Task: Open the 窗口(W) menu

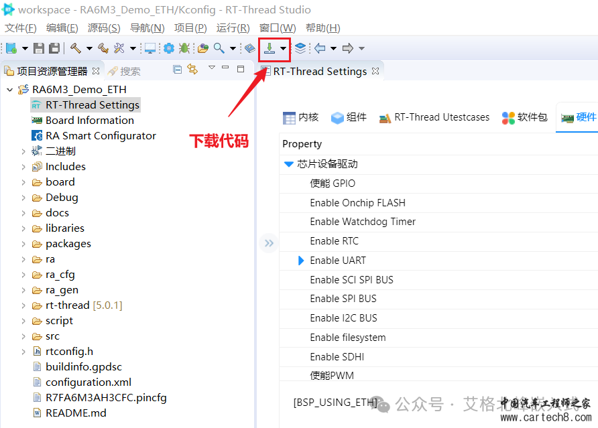Action: 278,28
